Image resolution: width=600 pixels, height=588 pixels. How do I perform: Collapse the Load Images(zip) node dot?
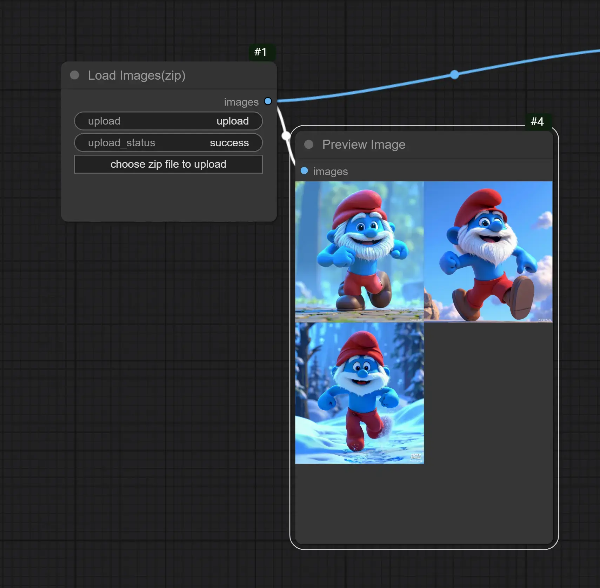click(74, 75)
